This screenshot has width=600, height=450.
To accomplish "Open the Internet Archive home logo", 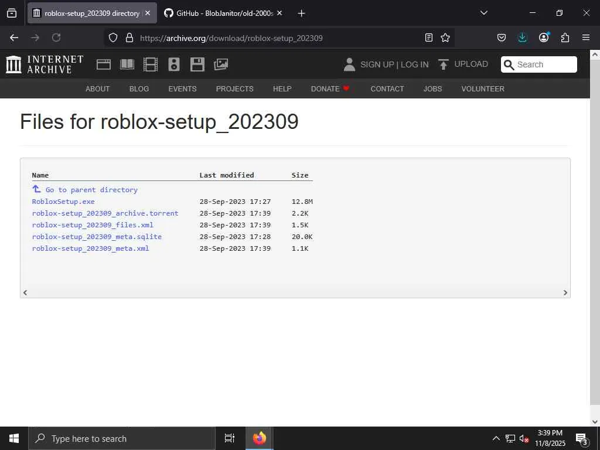I will 45,64.
